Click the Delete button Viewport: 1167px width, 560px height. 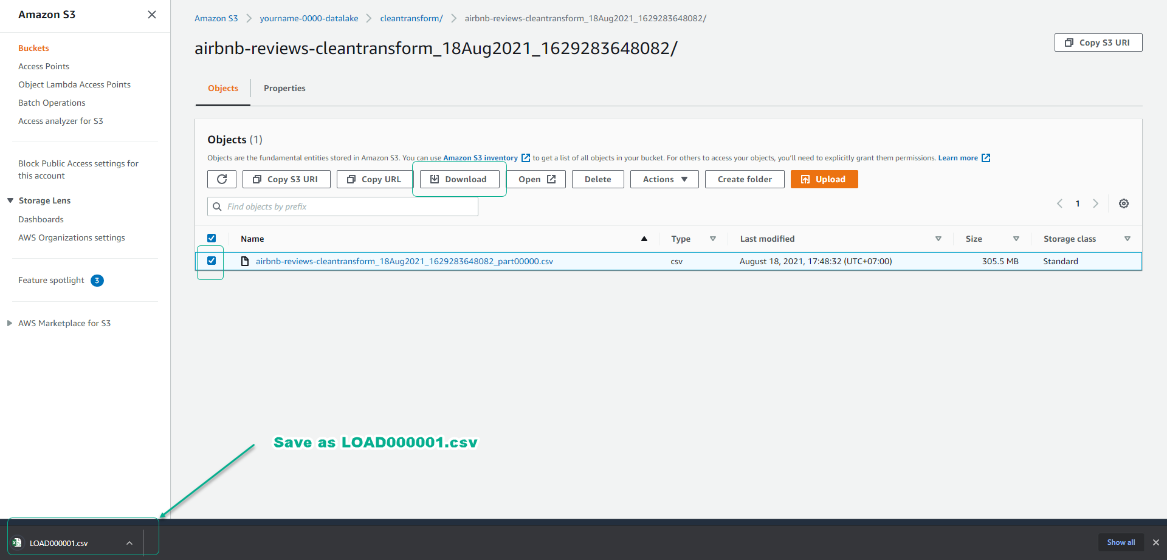[598, 179]
